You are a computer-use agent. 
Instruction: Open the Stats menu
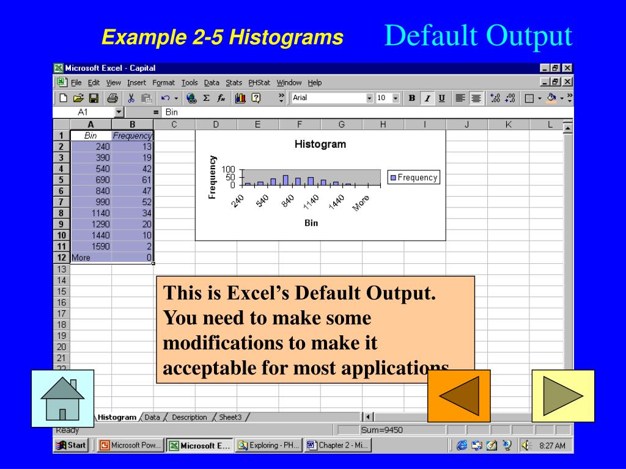(x=234, y=82)
